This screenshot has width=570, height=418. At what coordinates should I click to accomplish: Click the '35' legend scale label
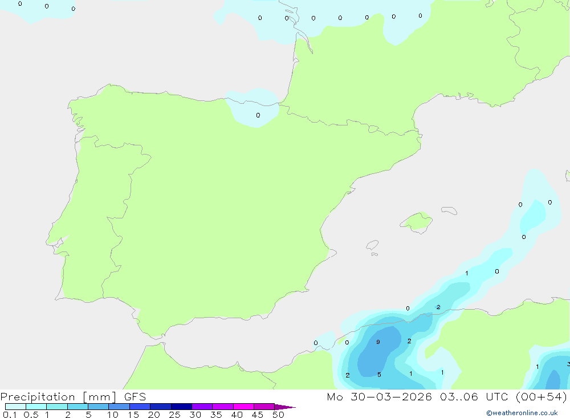point(216,415)
